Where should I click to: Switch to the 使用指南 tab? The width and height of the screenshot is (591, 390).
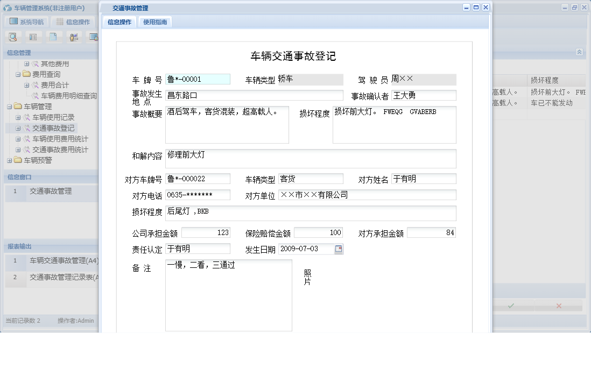[156, 22]
